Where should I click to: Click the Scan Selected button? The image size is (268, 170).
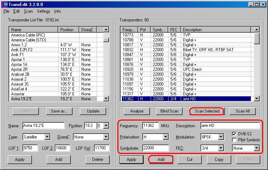[207, 111]
